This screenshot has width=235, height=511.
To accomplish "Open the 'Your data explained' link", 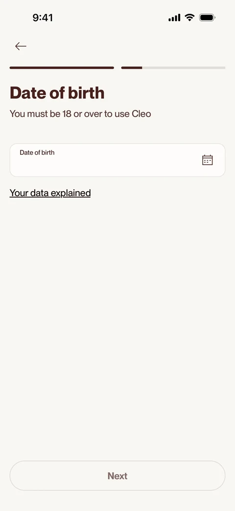I will pyautogui.click(x=50, y=193).
